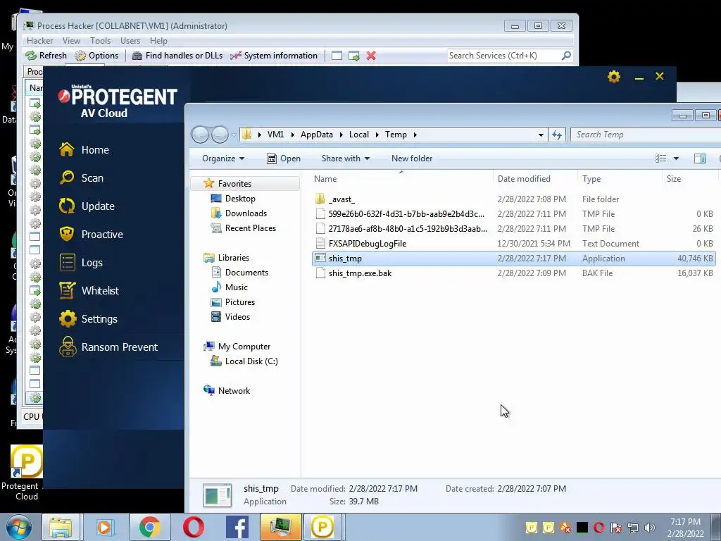Toggle the preview pane icon
This screenshot has width=721, height=541.
pyautogui.click(x=700, y=158)
